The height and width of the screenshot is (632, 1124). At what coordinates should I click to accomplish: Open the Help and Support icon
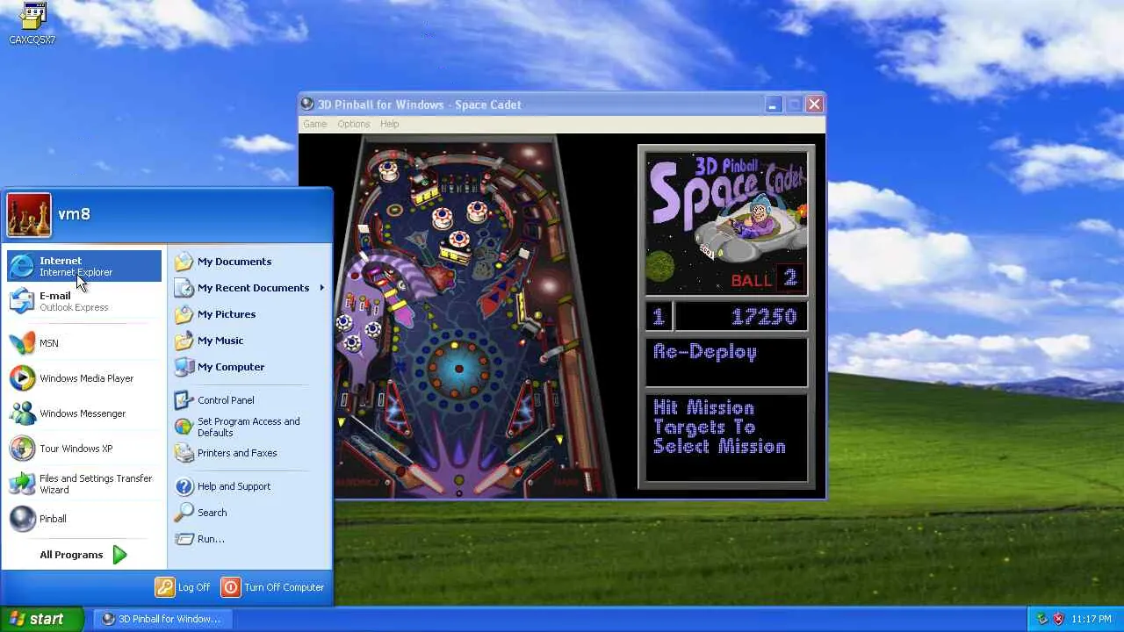(184, 486)
